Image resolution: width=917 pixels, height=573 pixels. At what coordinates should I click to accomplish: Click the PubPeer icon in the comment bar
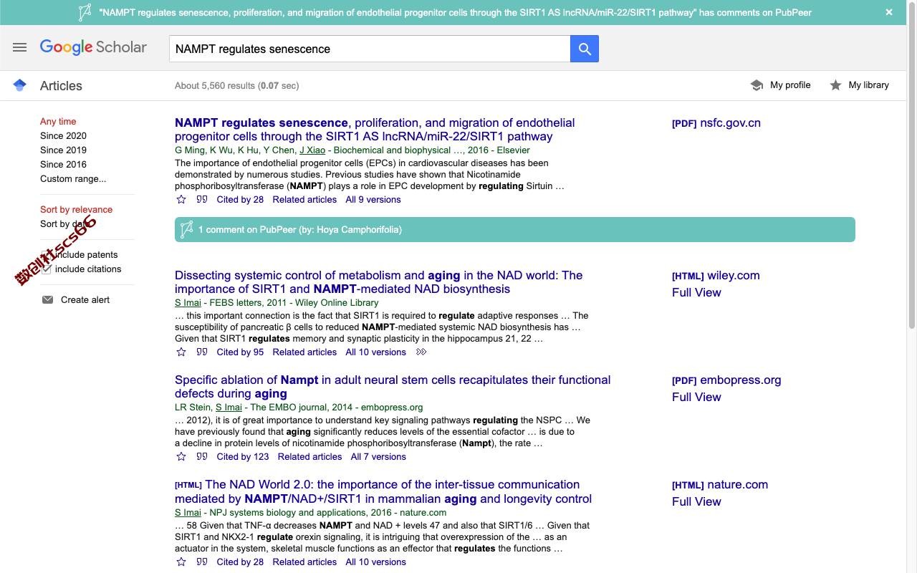187,230
